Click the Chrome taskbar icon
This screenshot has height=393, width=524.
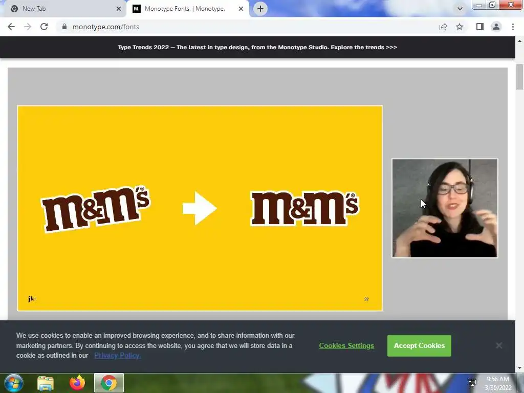pos(109,383)
